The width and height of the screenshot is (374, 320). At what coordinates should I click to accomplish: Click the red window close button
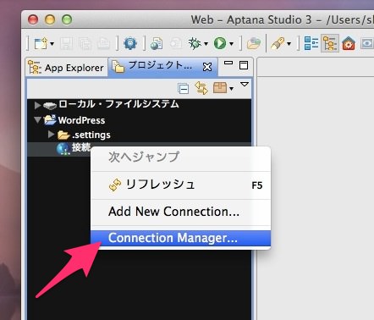tap(33, 19)
